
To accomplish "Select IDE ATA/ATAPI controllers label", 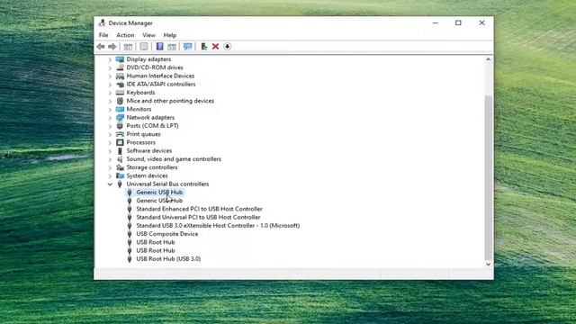I will pyautogui.click(x=161, y=85).
